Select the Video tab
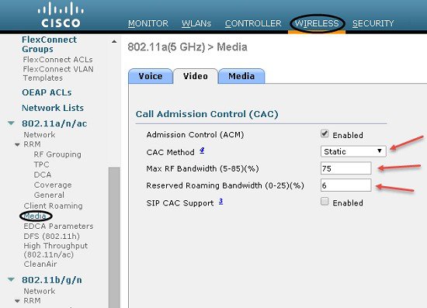Image resolution: width=427 pixels, height=308 pixels. click(196, 76)
